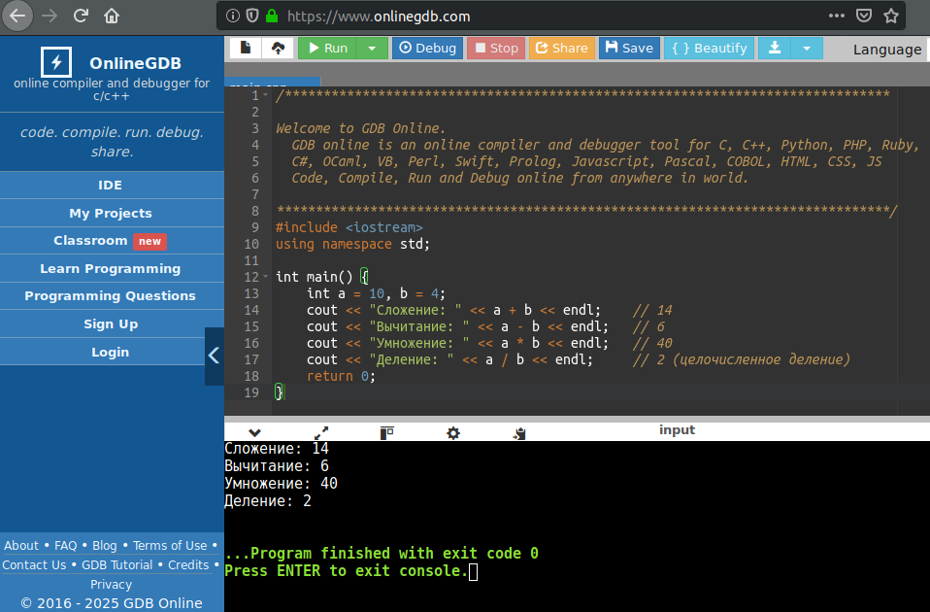Viewport: 930px width, 612px height.
Task: Bookmark this page with the star
Action: point(891,16)
